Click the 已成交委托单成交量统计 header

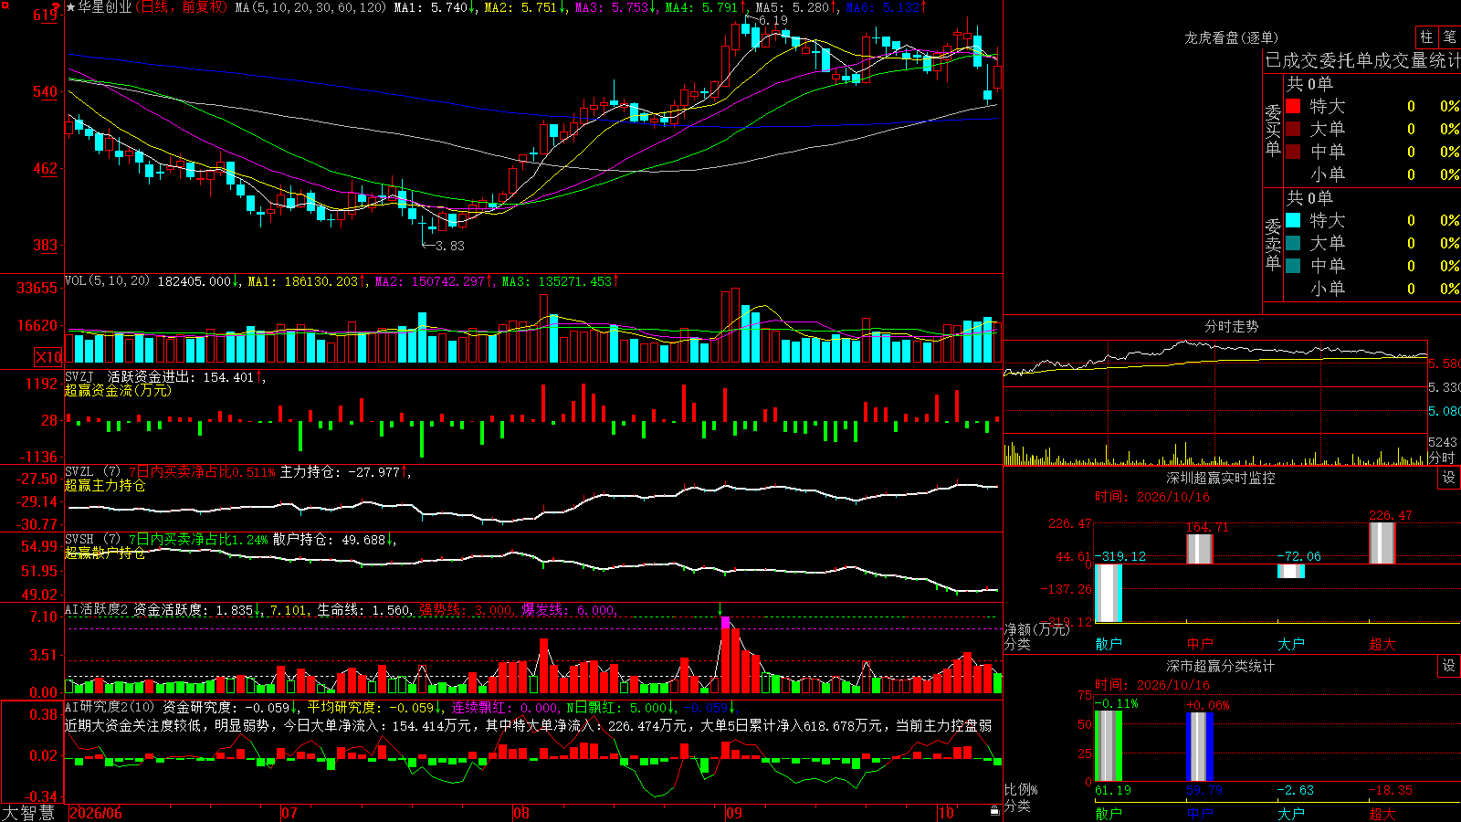1362,60
